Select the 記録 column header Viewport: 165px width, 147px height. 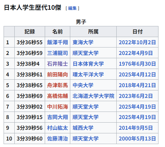tap(30, 32)
